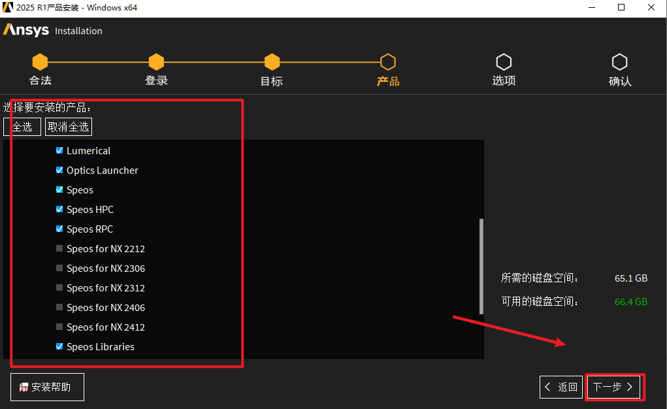Select the Speos Libraries label text

click(101, 347)
